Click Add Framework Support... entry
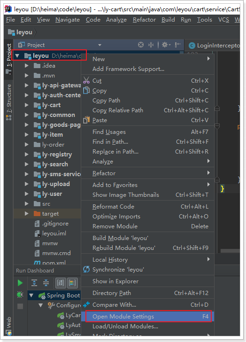Screen dimensions: 246x342 pos(148,69)
